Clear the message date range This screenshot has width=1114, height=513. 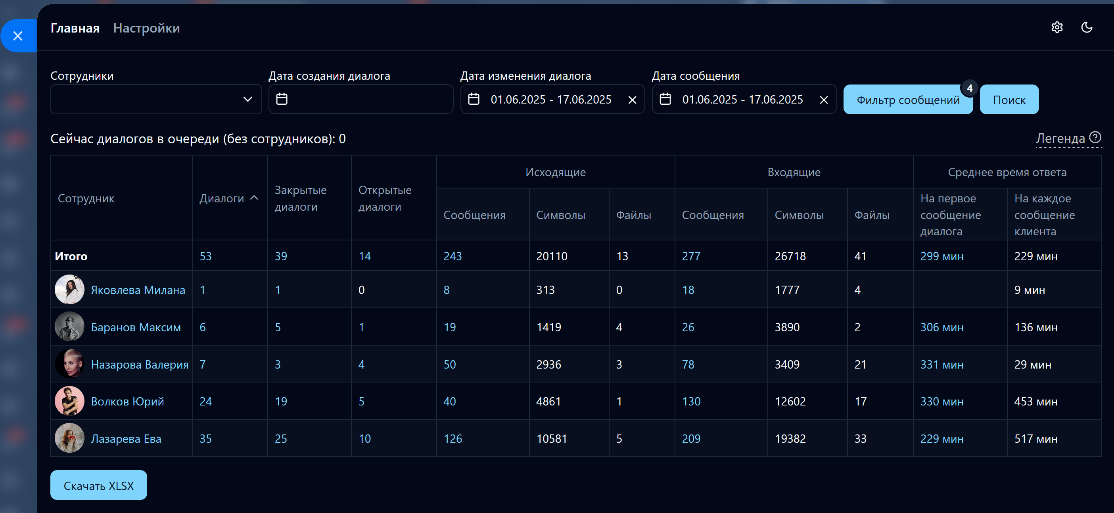823,100
